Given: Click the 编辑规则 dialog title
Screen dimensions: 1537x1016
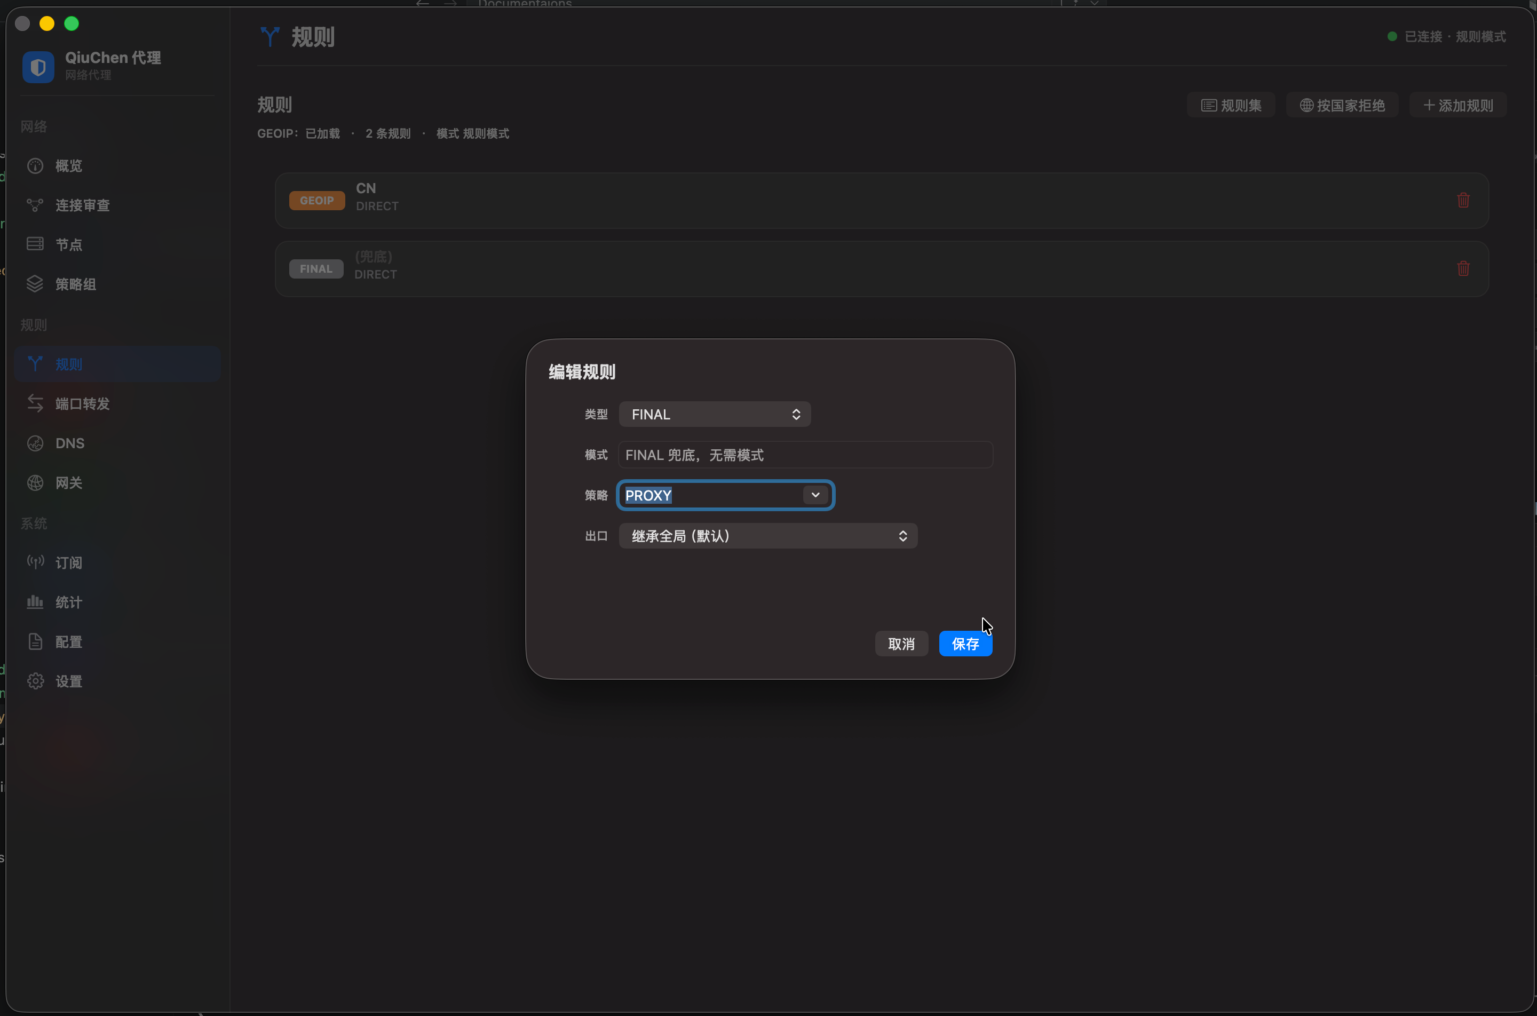Looking at the screenshot, I should 582,372.
